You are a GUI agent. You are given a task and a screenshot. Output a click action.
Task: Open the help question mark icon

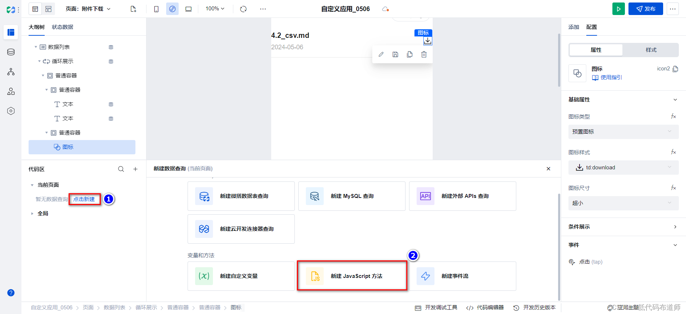tap(11, 293)
